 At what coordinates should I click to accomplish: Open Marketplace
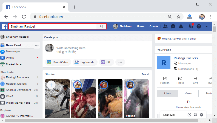point(11,64)
